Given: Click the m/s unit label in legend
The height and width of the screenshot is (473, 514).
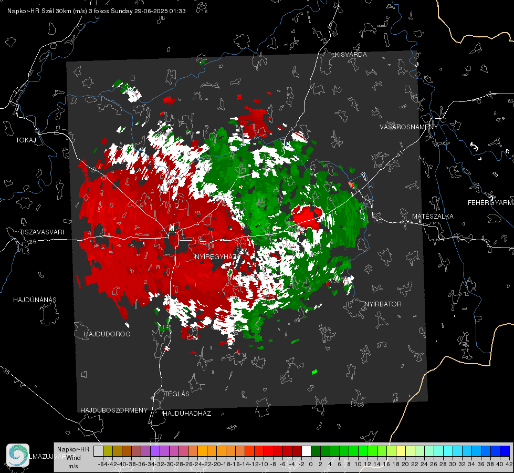Looking at the screenshot, I should point(73,466).
